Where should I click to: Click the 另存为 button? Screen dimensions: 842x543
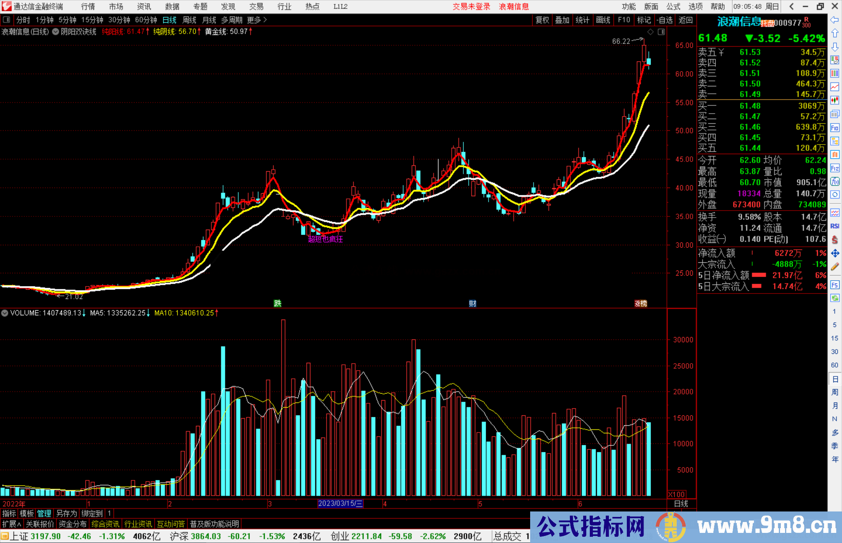(x=66, y=513)
